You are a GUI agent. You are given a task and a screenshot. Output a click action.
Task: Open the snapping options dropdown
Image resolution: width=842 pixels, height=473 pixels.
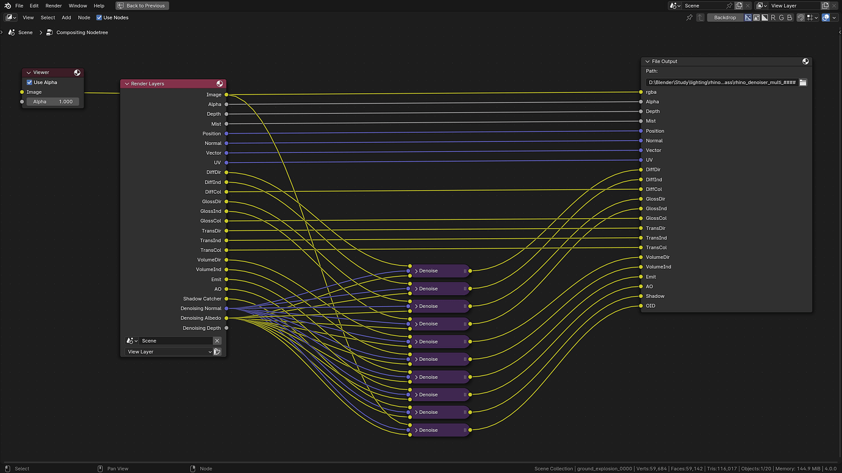click(813, 18)
